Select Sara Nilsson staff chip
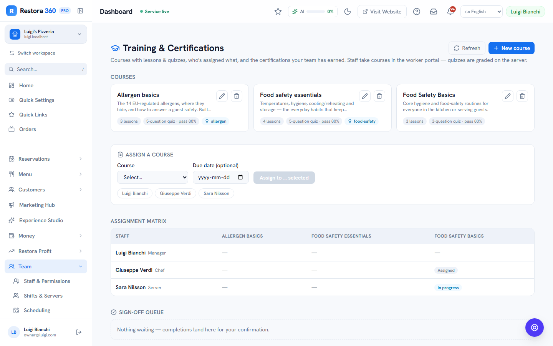553x346 pixels. [216, 193]
